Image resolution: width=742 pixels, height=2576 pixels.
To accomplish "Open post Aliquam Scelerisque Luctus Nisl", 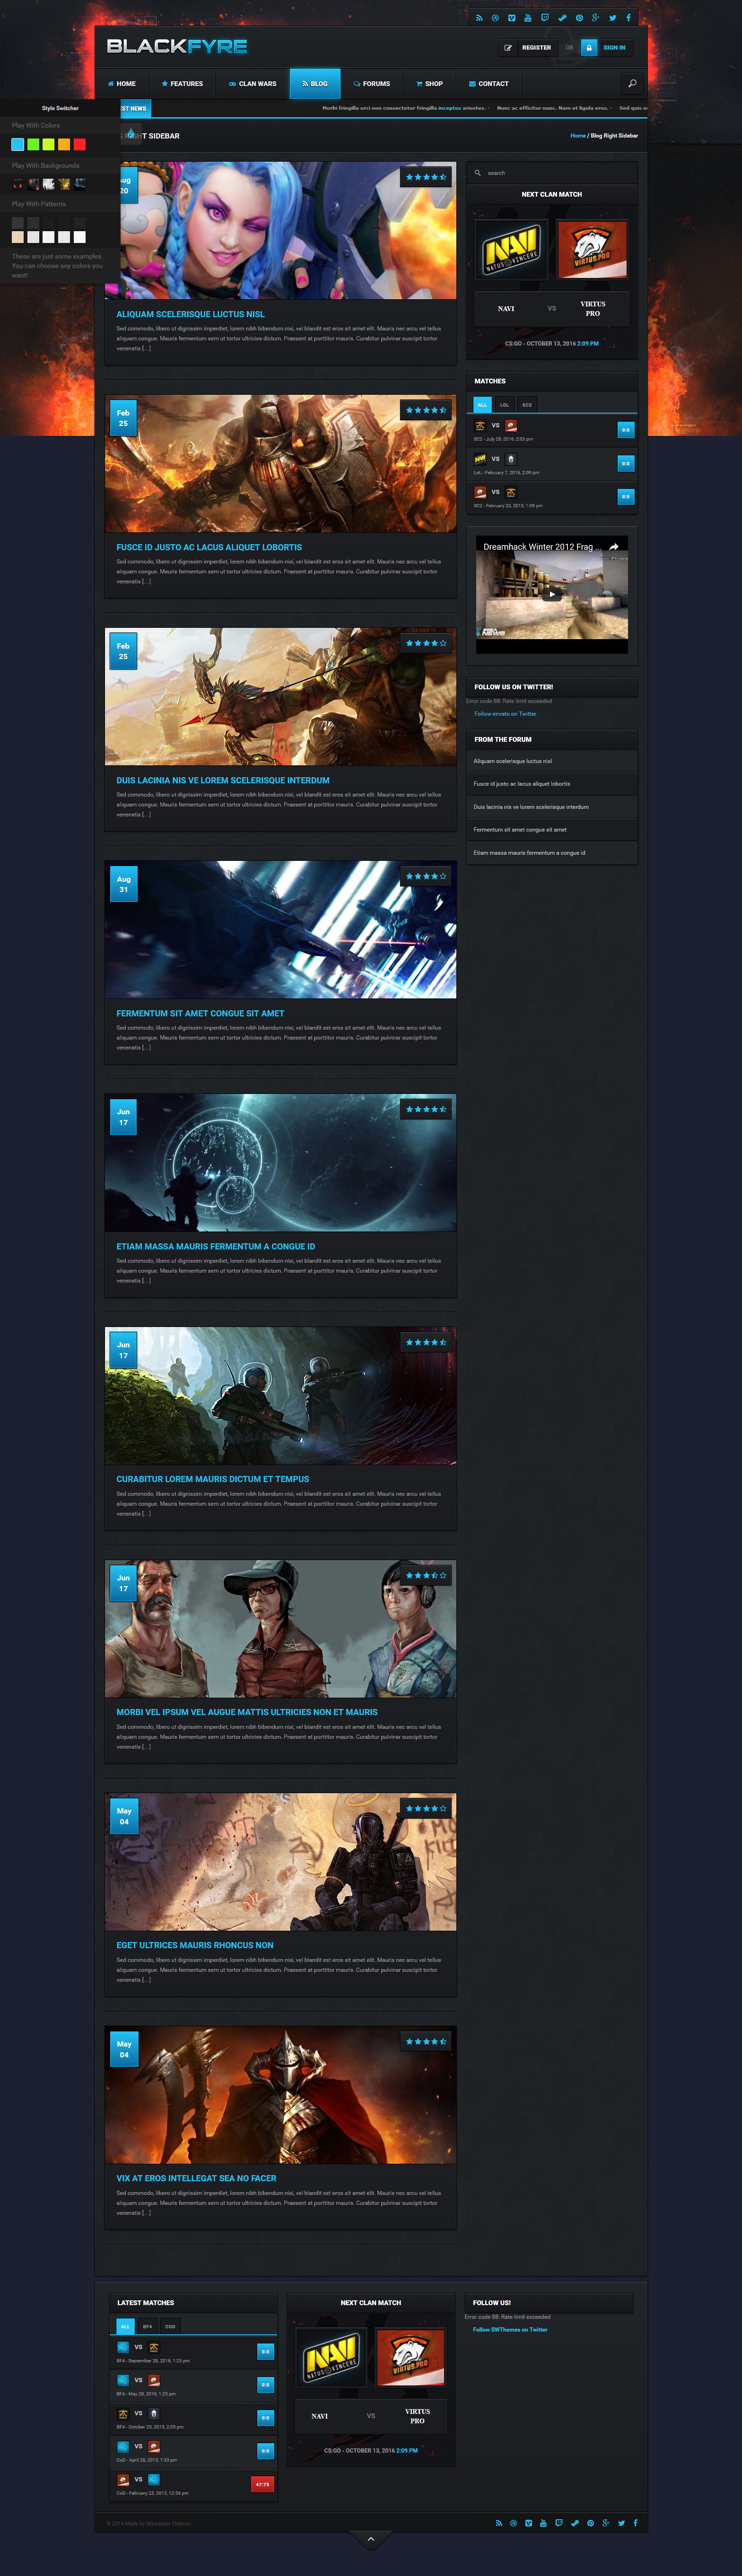I will [x=190, y=314].
